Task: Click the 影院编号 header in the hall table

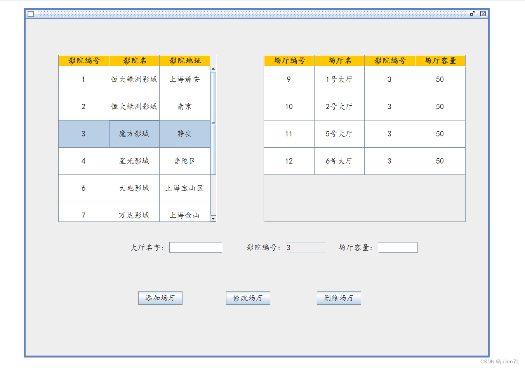Action: pyautogui.click(x=390, y=61)
